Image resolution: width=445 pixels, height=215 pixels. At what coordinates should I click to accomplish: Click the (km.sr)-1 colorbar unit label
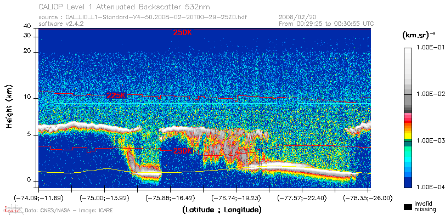tap(419, 35)
